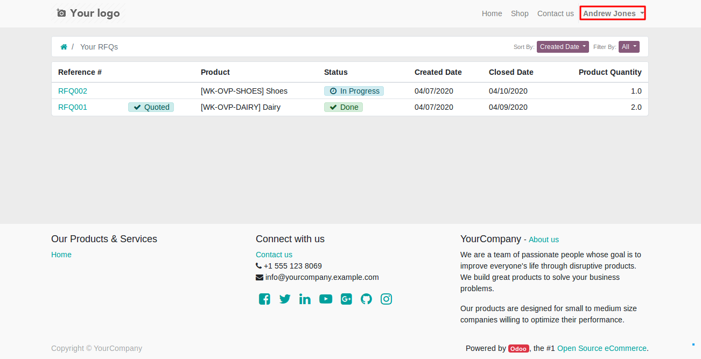Open the Instagram social icon
The height and width of the screenshot is (359, 701).
tap(386, 299)
